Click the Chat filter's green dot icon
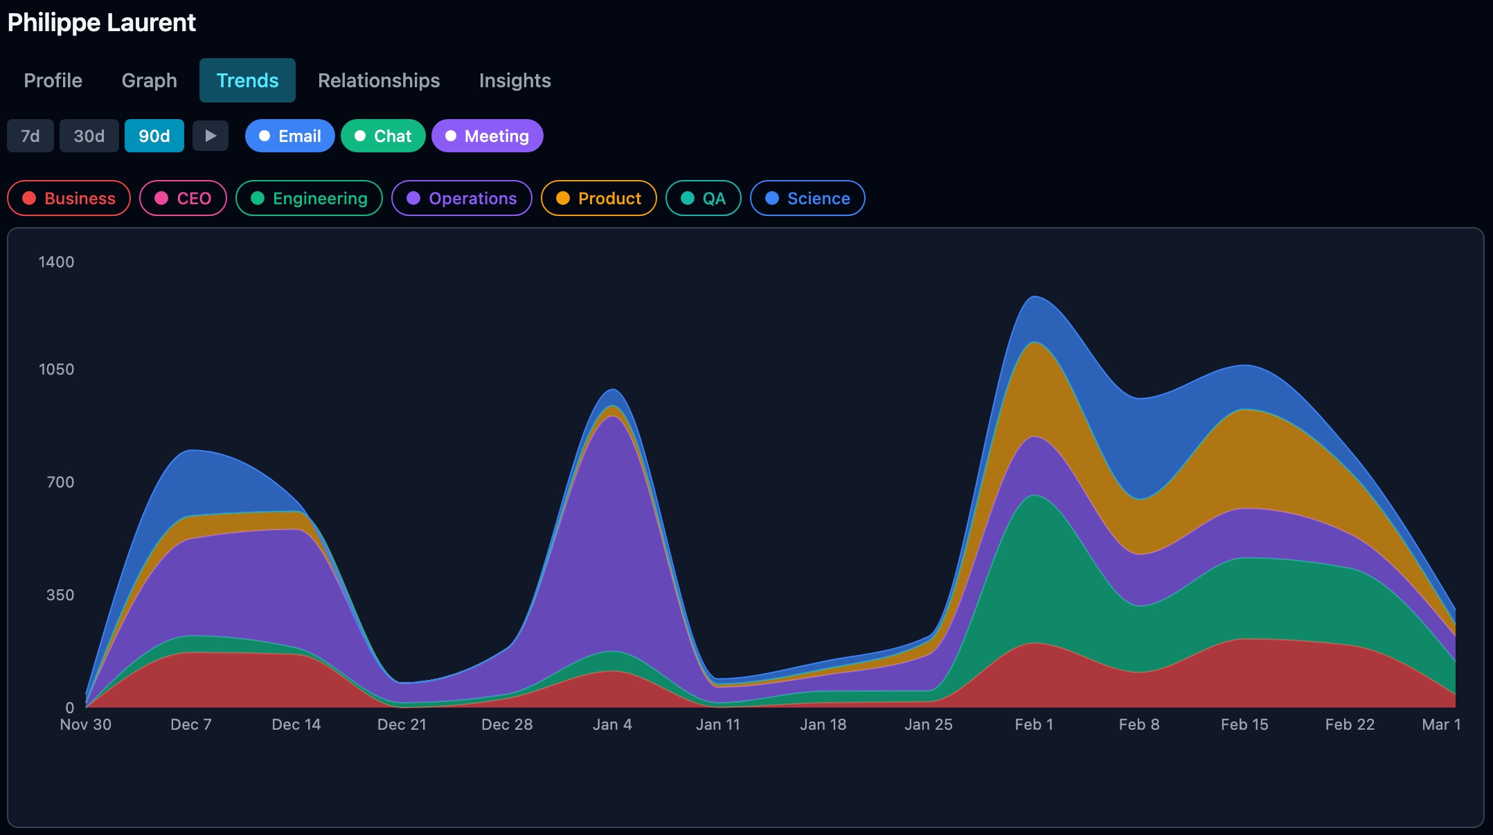This screenshot has height=835, width=1493. tap(359, 136)
